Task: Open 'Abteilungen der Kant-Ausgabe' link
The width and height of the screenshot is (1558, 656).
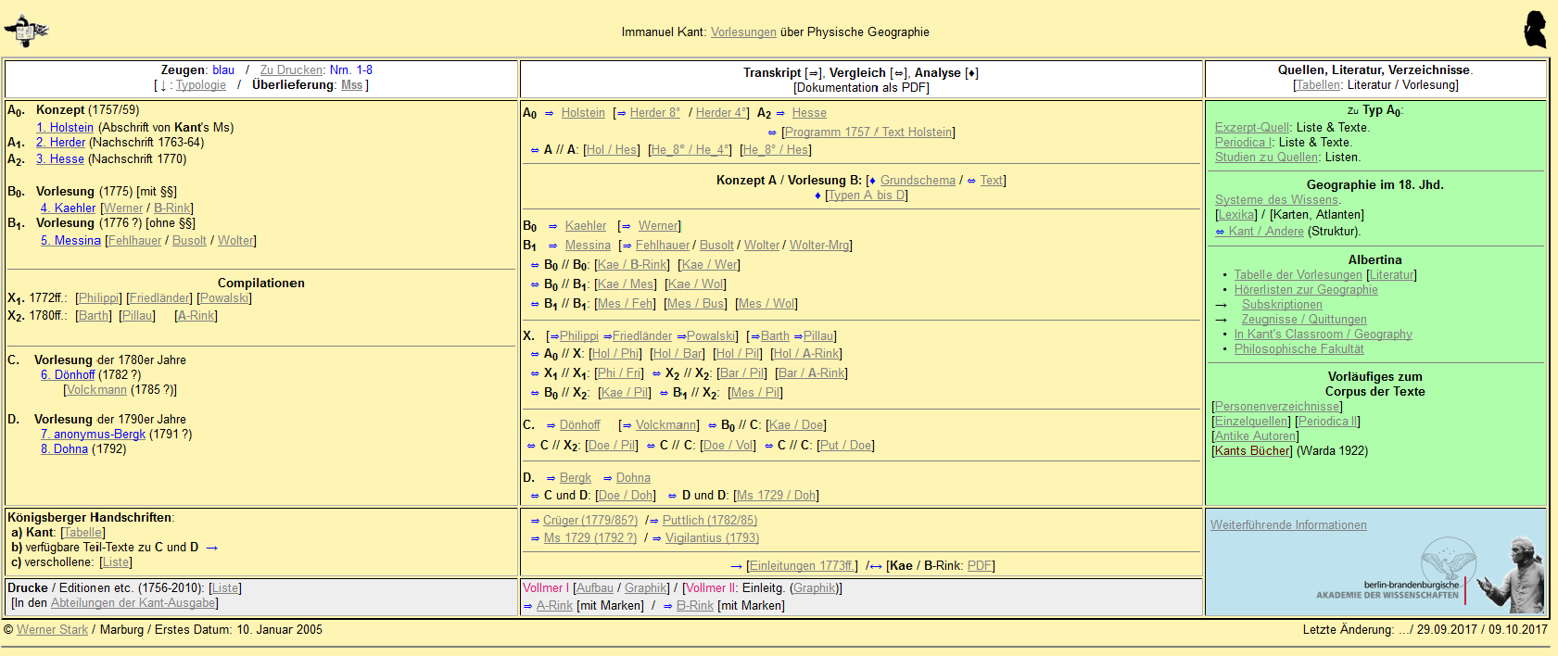Action: [x=133, y=603]
